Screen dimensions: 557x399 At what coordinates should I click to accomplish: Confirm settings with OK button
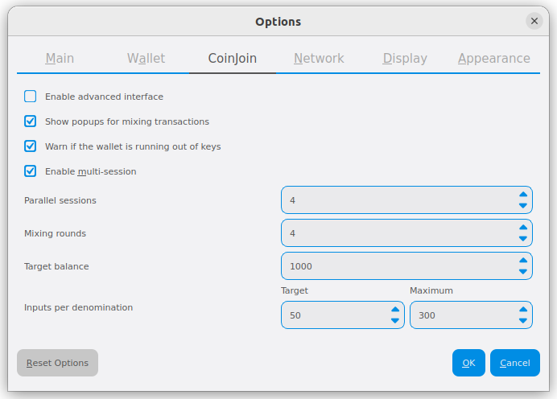(468, 363)
